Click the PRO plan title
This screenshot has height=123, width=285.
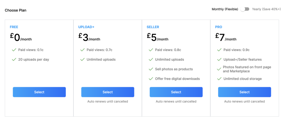(x=218, y=27)
